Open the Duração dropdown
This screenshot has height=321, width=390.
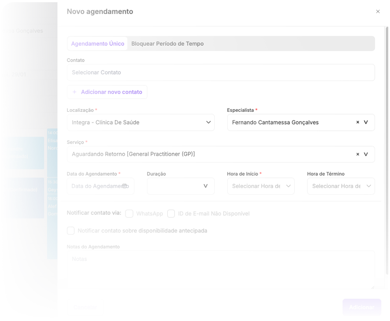point(205,186)
